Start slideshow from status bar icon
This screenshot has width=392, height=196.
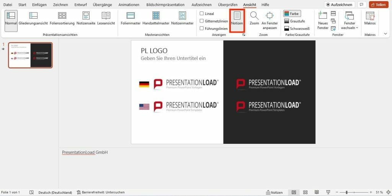click(x=328, y=192)
